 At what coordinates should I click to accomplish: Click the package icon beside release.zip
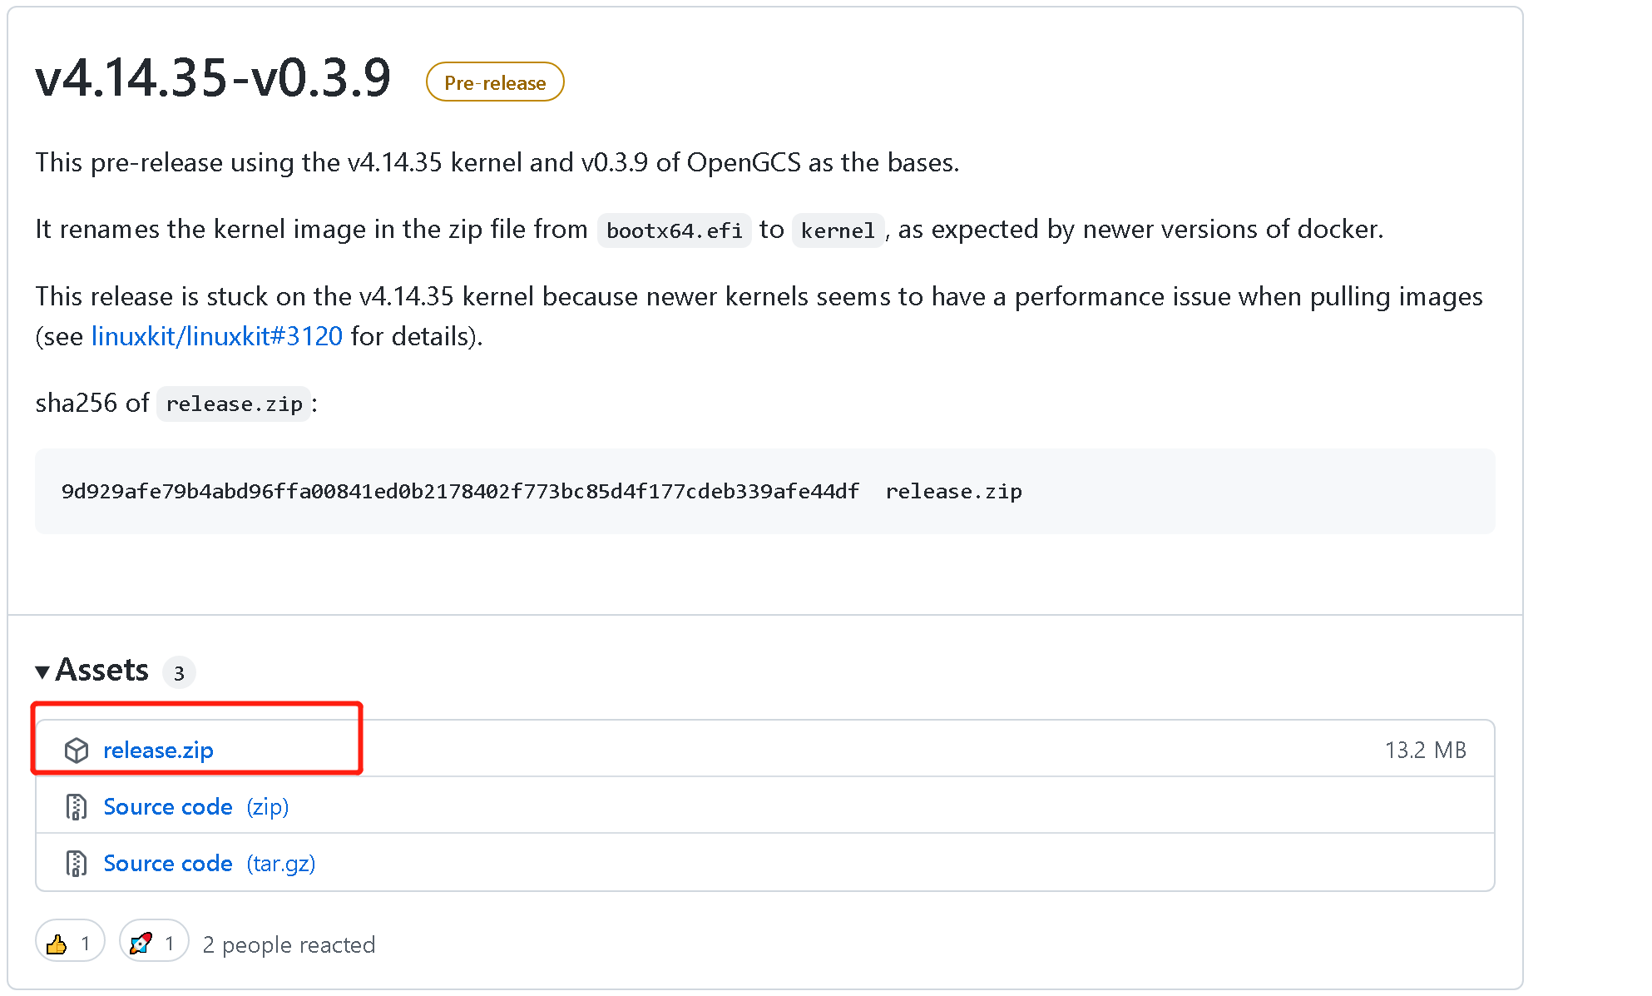pos(77,750)
